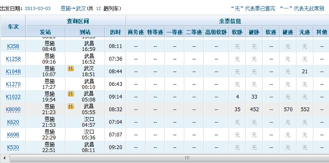Open the K1270 train link
The image size is (329, 163).
(x=13, y=84)
